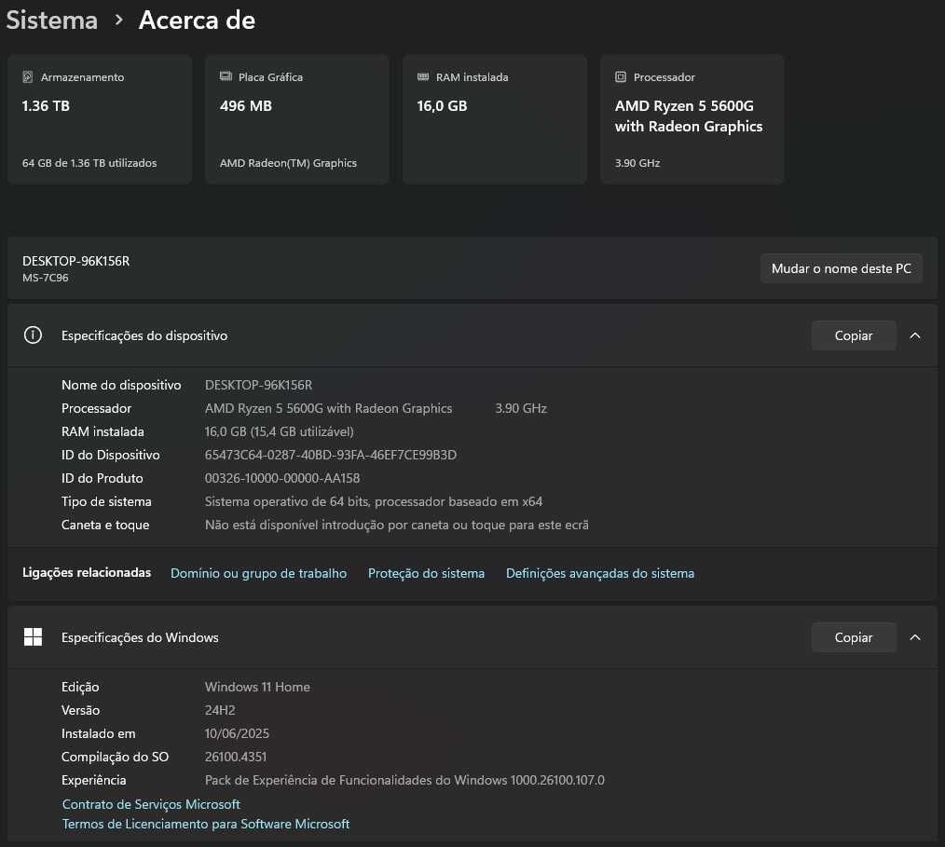Click the Windows logo beside Especificações do Windows
The width and height of the screenshot is (945, 847).
(x=34, y=636)
